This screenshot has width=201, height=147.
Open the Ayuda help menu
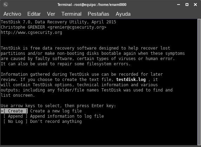pos(123,14)
